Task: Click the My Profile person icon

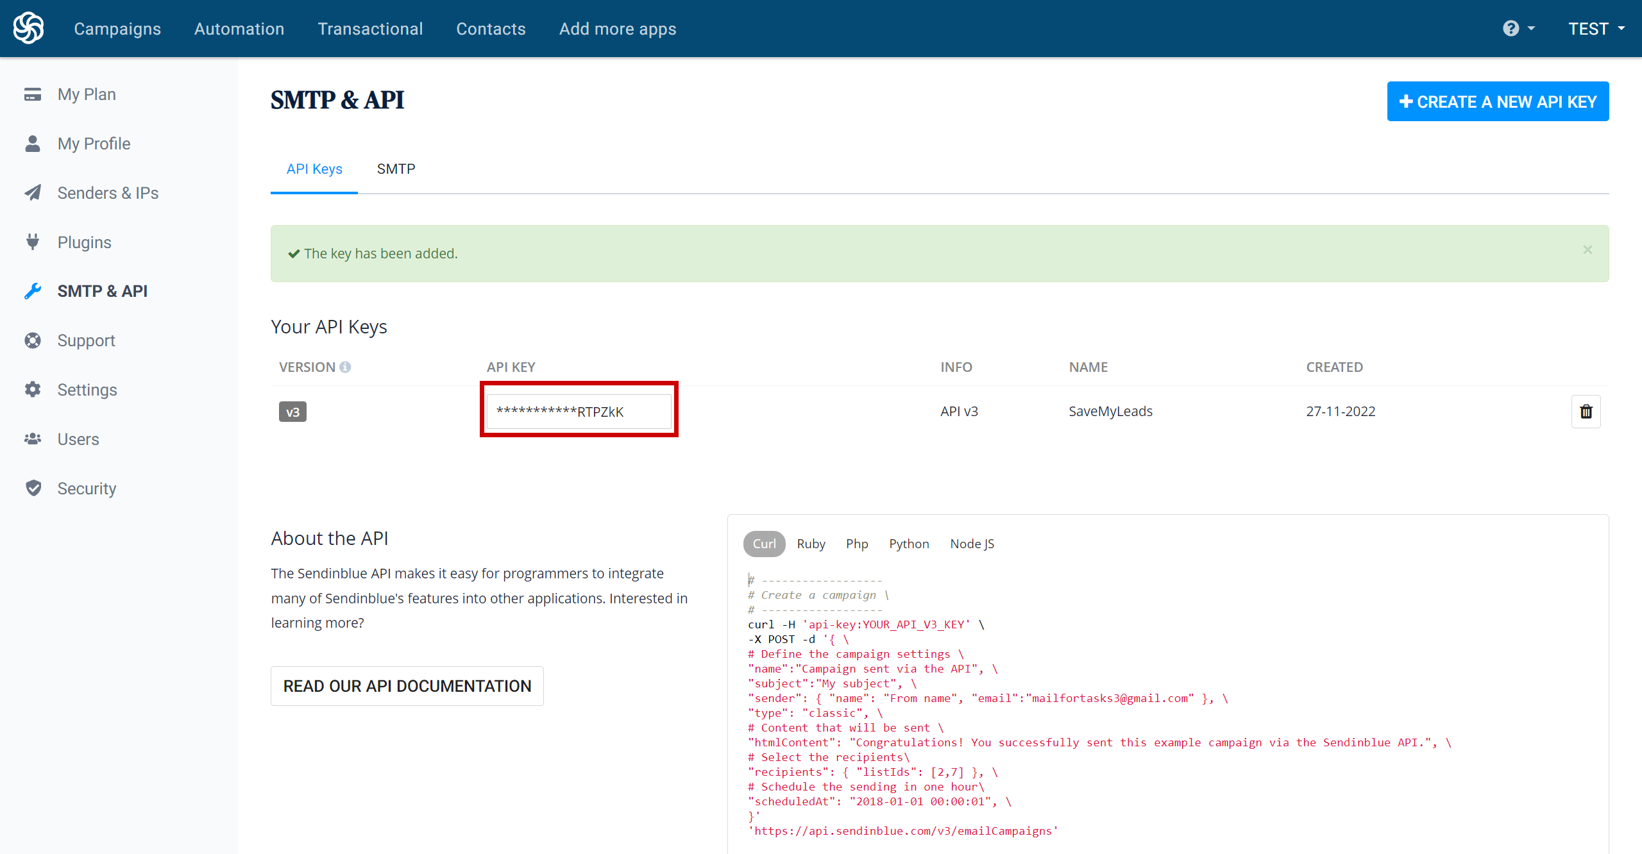Action: (33, 144)
